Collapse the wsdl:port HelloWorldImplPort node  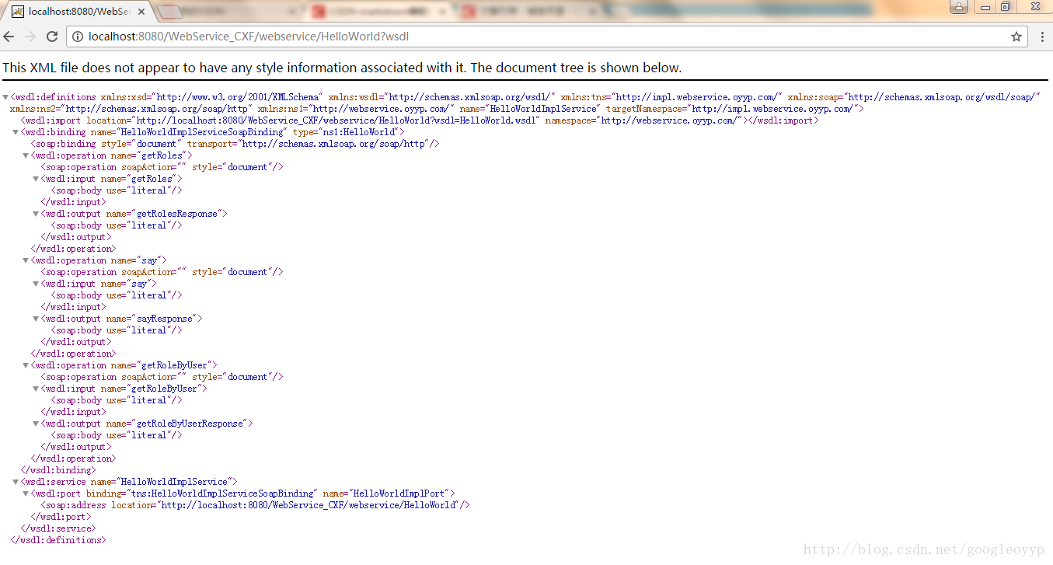[x=26, y=494]
